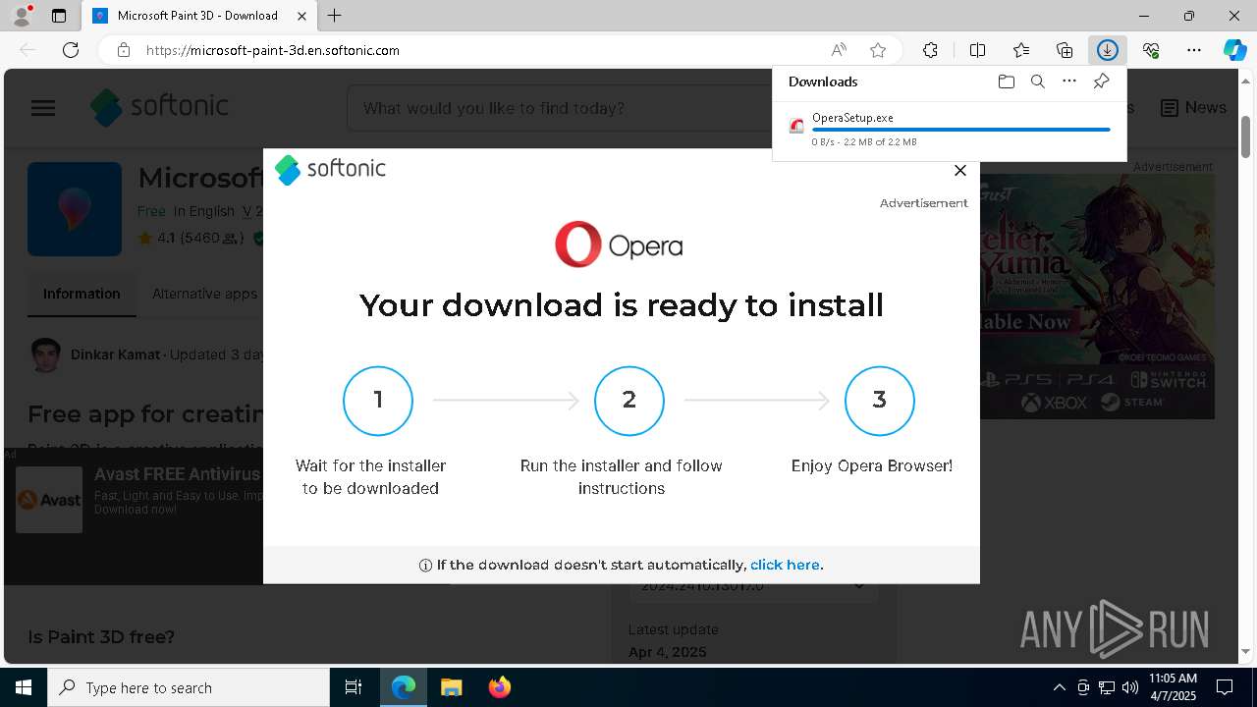Click Microsoft Edge in the taskbar
The height and width of the screenshot is (707, 1257).
click(404, 687)
